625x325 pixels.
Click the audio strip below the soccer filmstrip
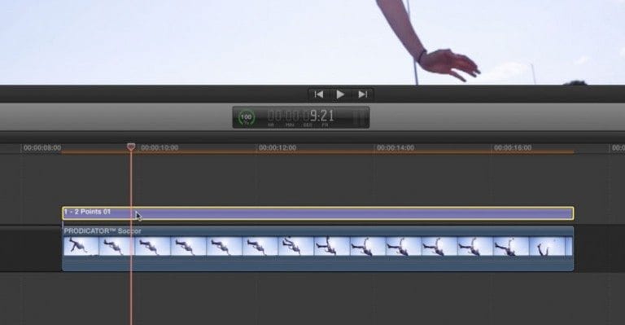(317, 263)
